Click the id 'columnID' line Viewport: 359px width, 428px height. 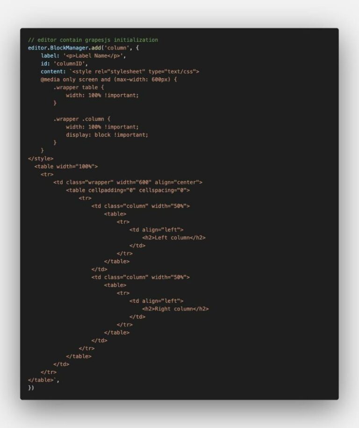(64, 63)
